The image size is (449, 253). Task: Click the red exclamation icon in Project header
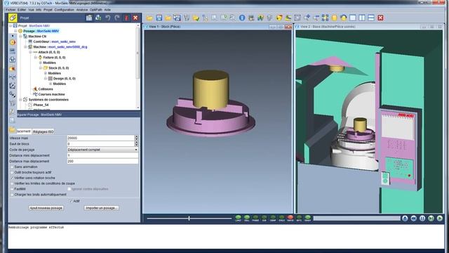(x=126, y=18)
